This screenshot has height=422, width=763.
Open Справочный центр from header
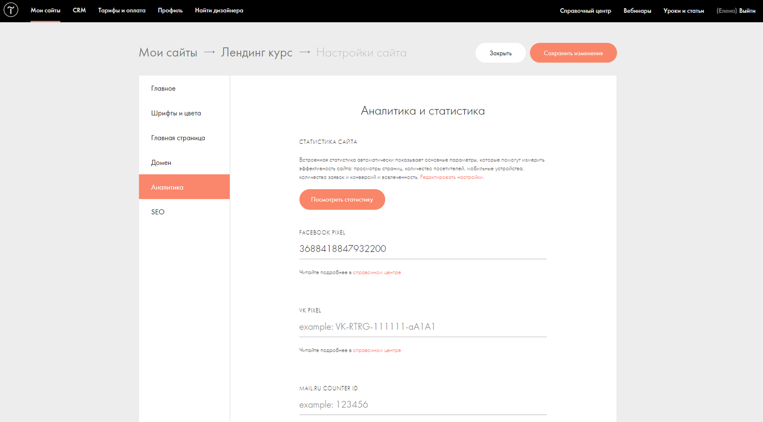pyautogui.click(x=585, y=11)
